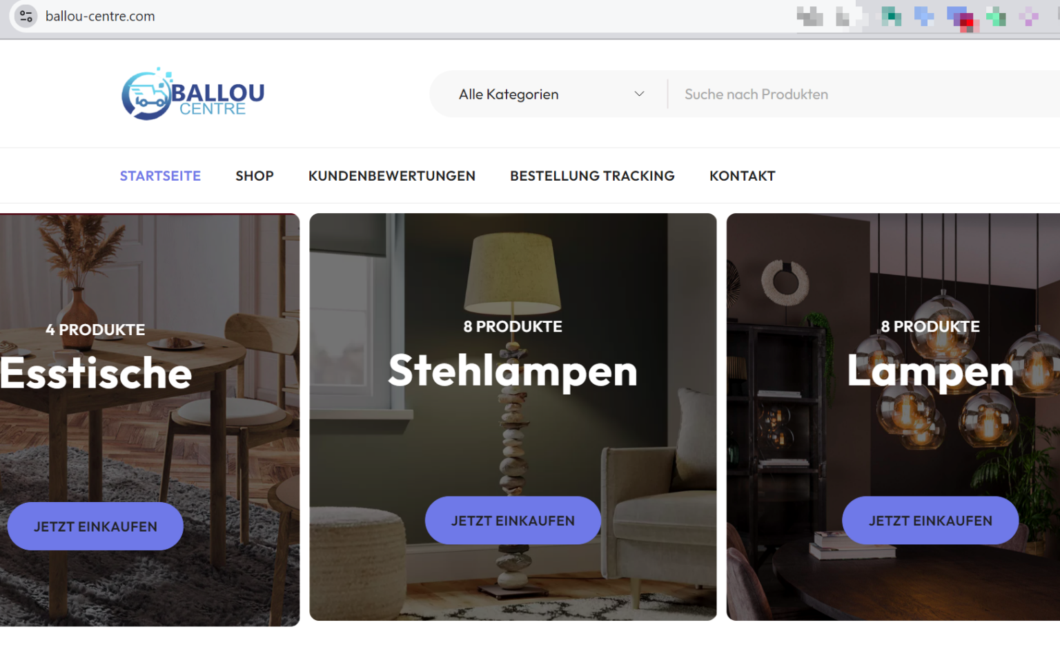Go to the Startseite menu item
1060x669 pixels.
(160, 176)
